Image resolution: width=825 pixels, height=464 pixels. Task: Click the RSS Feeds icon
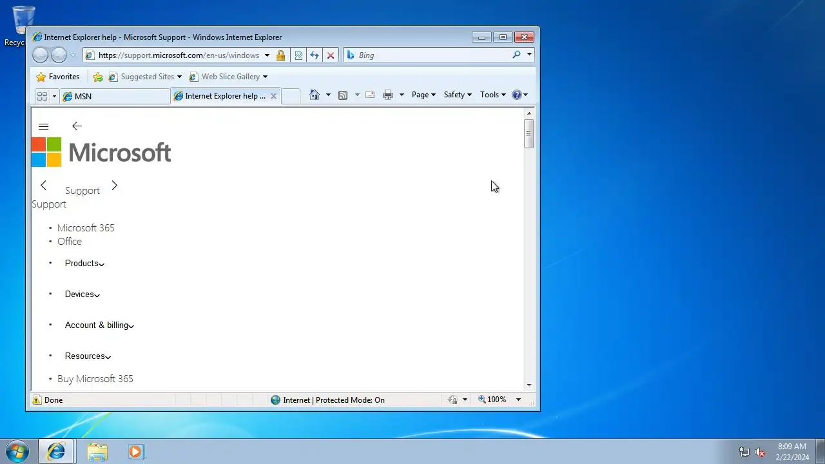[x=343, y=95]
